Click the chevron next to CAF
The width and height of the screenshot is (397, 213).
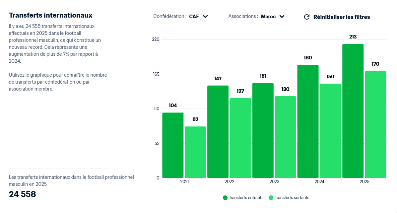point(205,17)
